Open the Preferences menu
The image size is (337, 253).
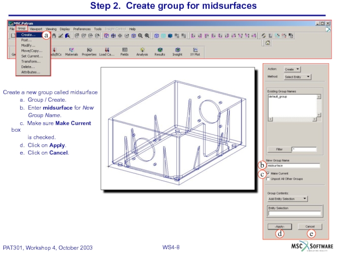(82, 29)
